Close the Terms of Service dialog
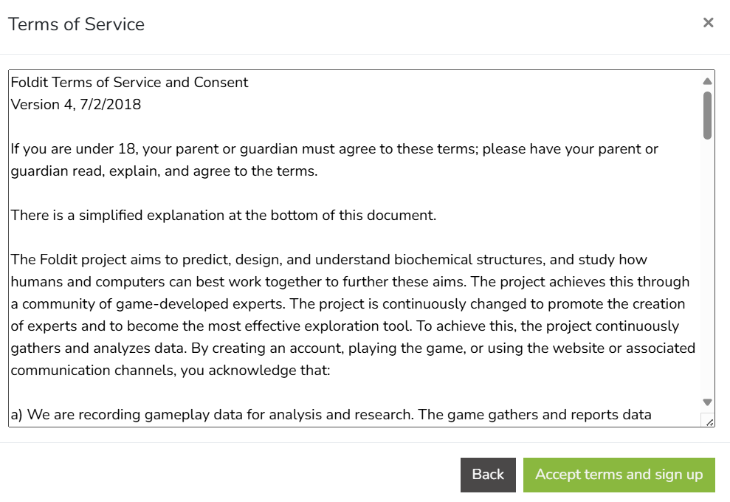This screenshot has width=730, height=502. (x=708, y=23)
